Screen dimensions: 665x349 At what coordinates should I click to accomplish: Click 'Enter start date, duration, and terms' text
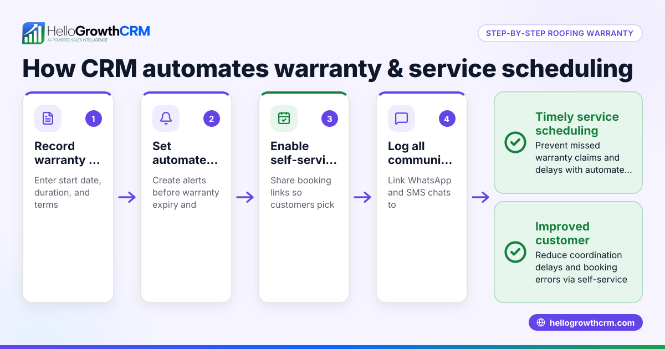click(68, 193)
